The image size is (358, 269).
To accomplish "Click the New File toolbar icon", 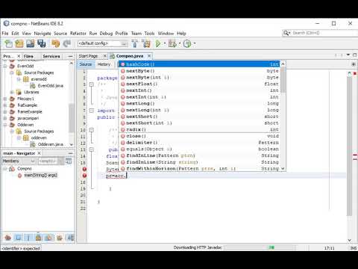I will click(9, 43).
